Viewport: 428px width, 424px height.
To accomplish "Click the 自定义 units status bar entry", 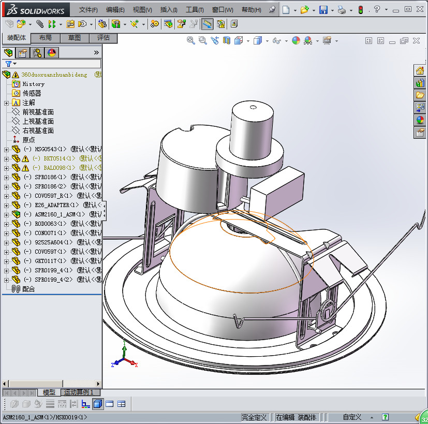I will tap(352, 417).
